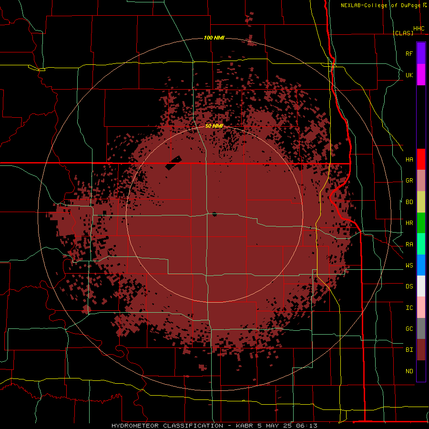The image size is (429, 429).
Task: Click the DS white legend swatch
Action: coord(421,286)
